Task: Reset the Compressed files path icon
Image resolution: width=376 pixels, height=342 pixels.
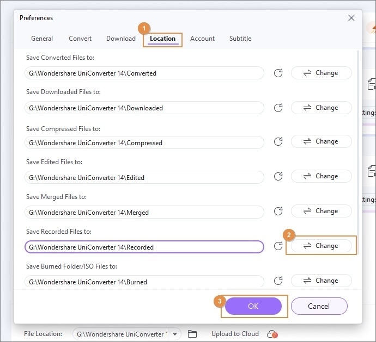Action: click(x=278, y=142)
